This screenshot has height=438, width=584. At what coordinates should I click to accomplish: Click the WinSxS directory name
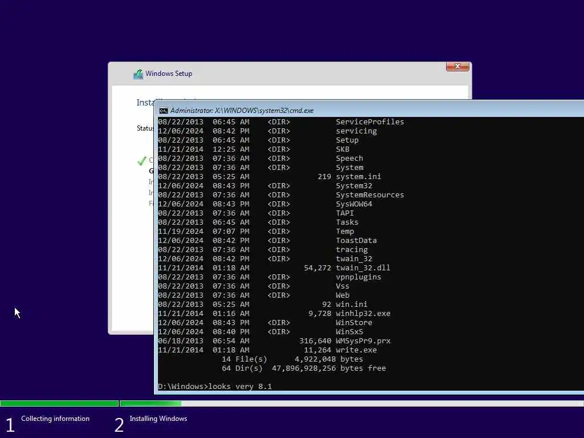tap(350, 332)
